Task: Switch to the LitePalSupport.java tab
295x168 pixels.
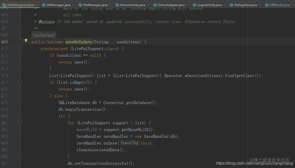Action: coord(20,5)
